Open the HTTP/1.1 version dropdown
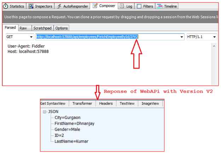Viewport: 222px width, 155px height. (x=201, y=37)
